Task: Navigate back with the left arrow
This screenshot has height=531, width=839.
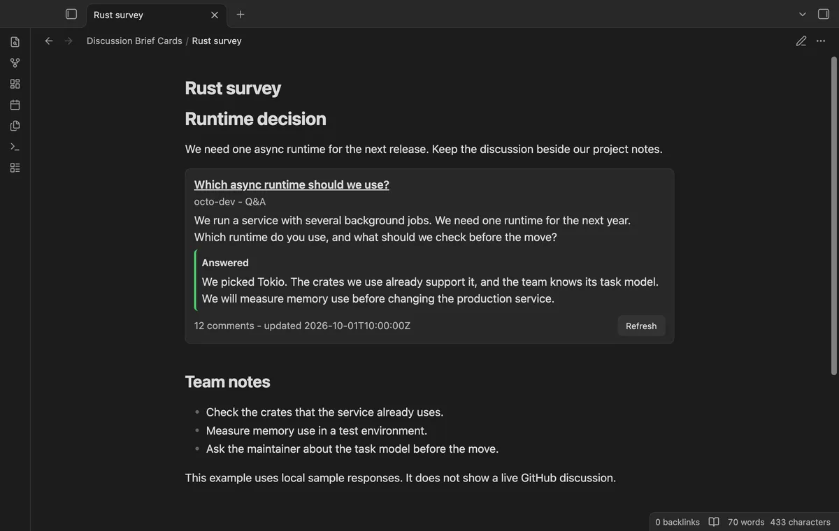Action: tap(49, 41)
